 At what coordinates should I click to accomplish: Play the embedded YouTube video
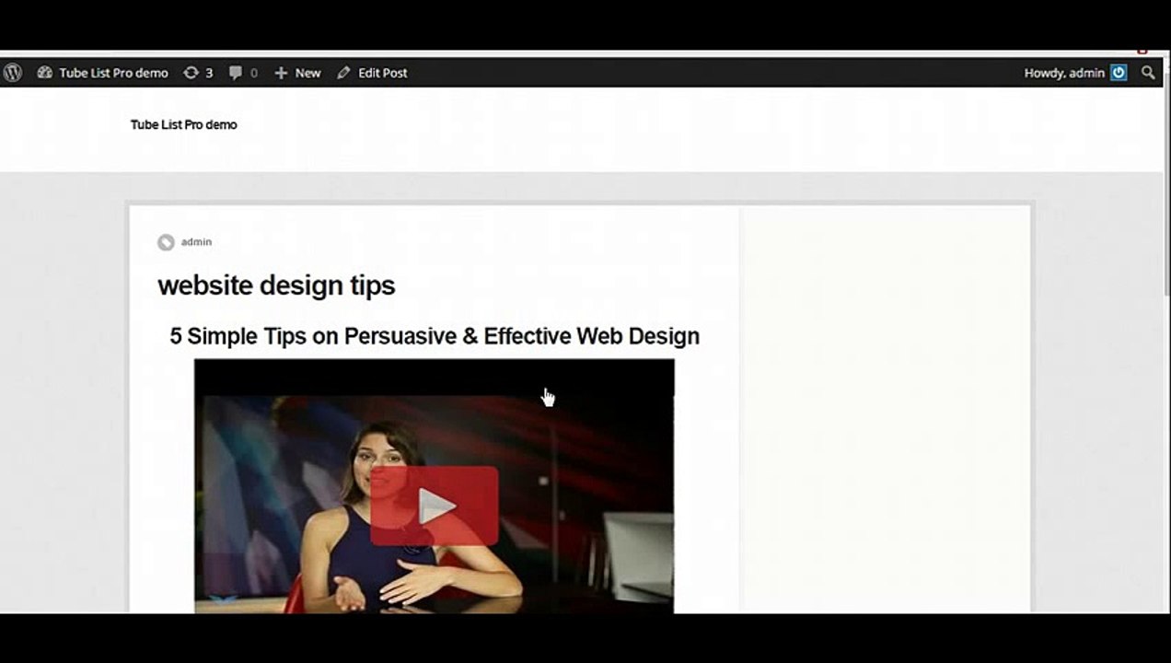click(435, 506)
